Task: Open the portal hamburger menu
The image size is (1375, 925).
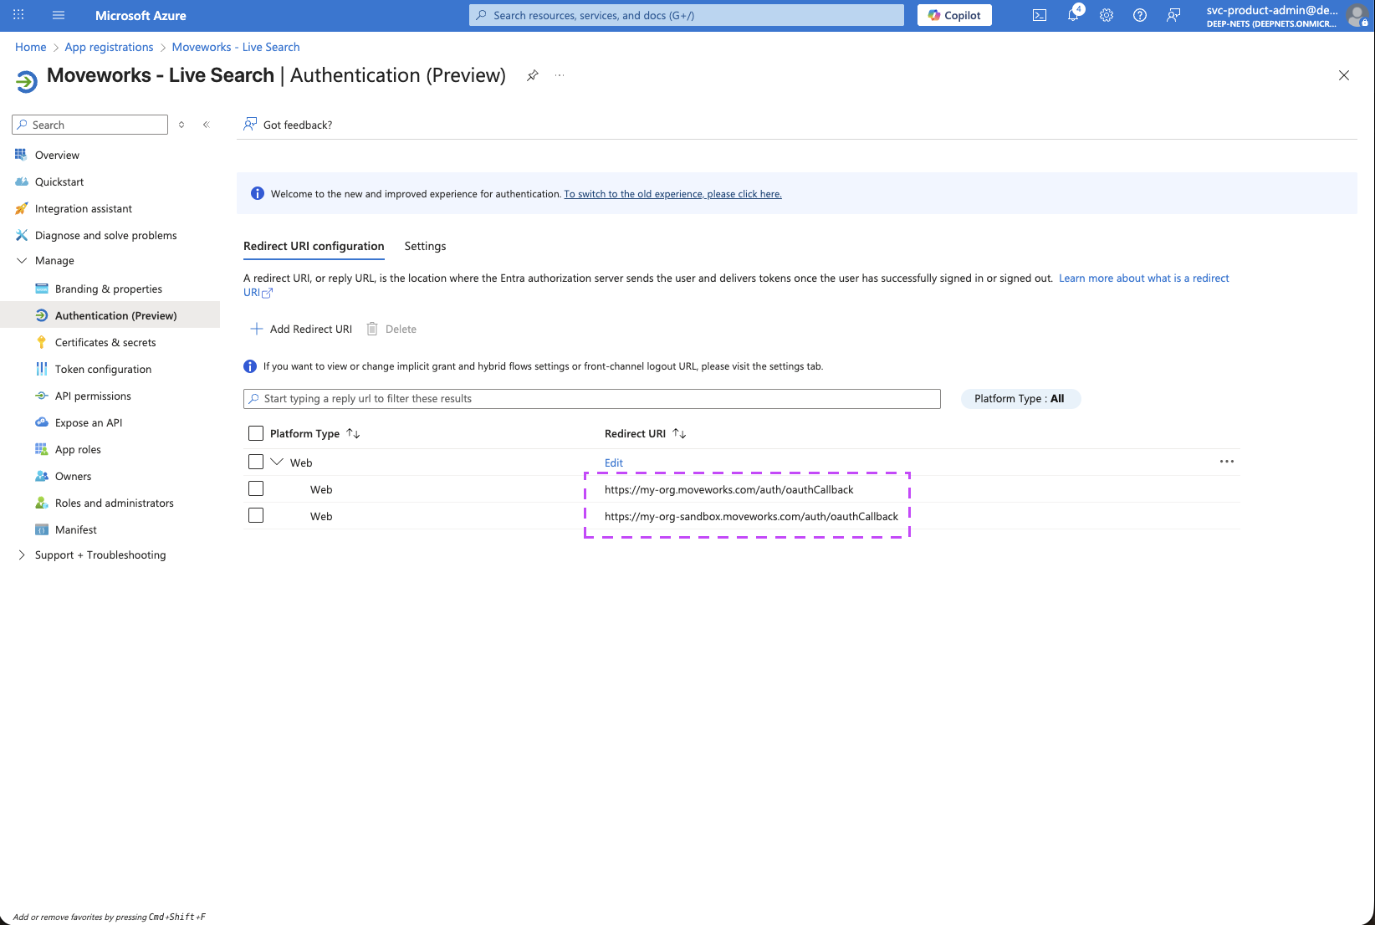Action: click(x=59, y=15)
